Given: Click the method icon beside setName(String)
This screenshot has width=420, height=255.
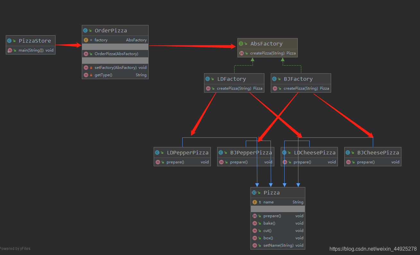Looking at the screenshot, I should pyautogui.click(x=255, y=245).
